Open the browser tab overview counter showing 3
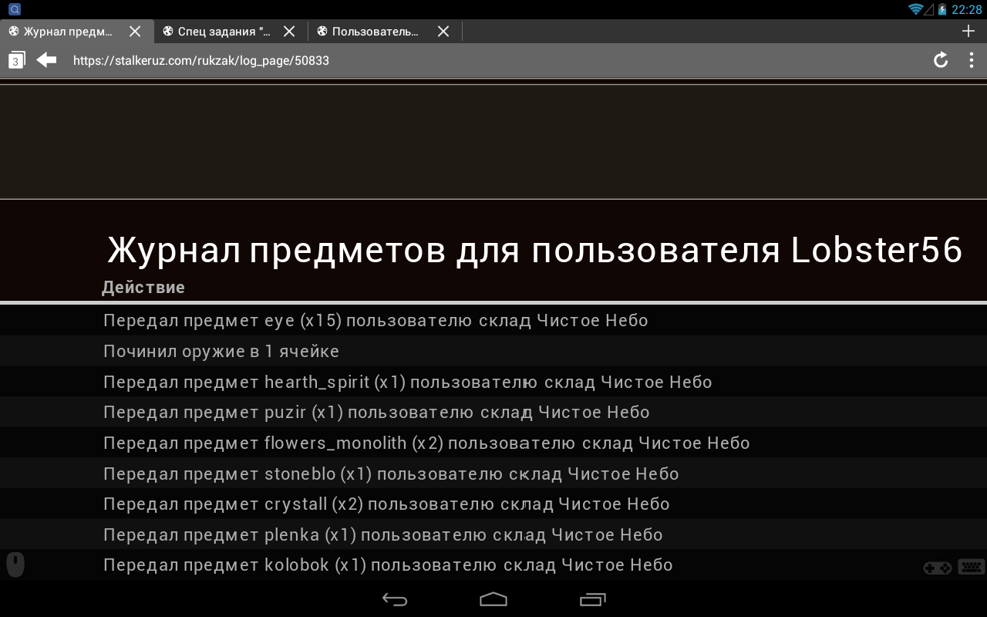The image size is (987, 617). point(15,59)
